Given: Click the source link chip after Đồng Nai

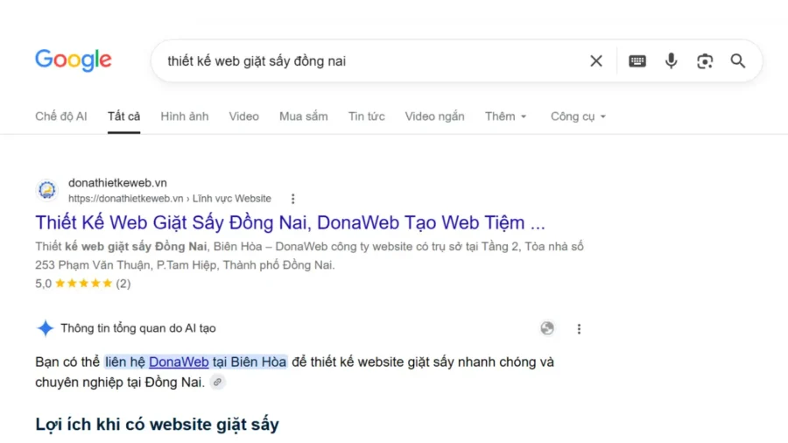Looking at the screenshot, I should [x=218, y=383].
